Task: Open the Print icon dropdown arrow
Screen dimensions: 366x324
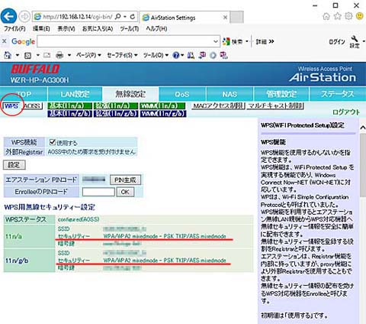Action: [x=69, y=55]
